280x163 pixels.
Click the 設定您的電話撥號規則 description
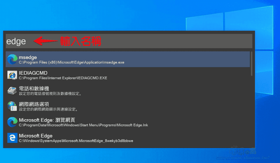(x=50, y=94)
